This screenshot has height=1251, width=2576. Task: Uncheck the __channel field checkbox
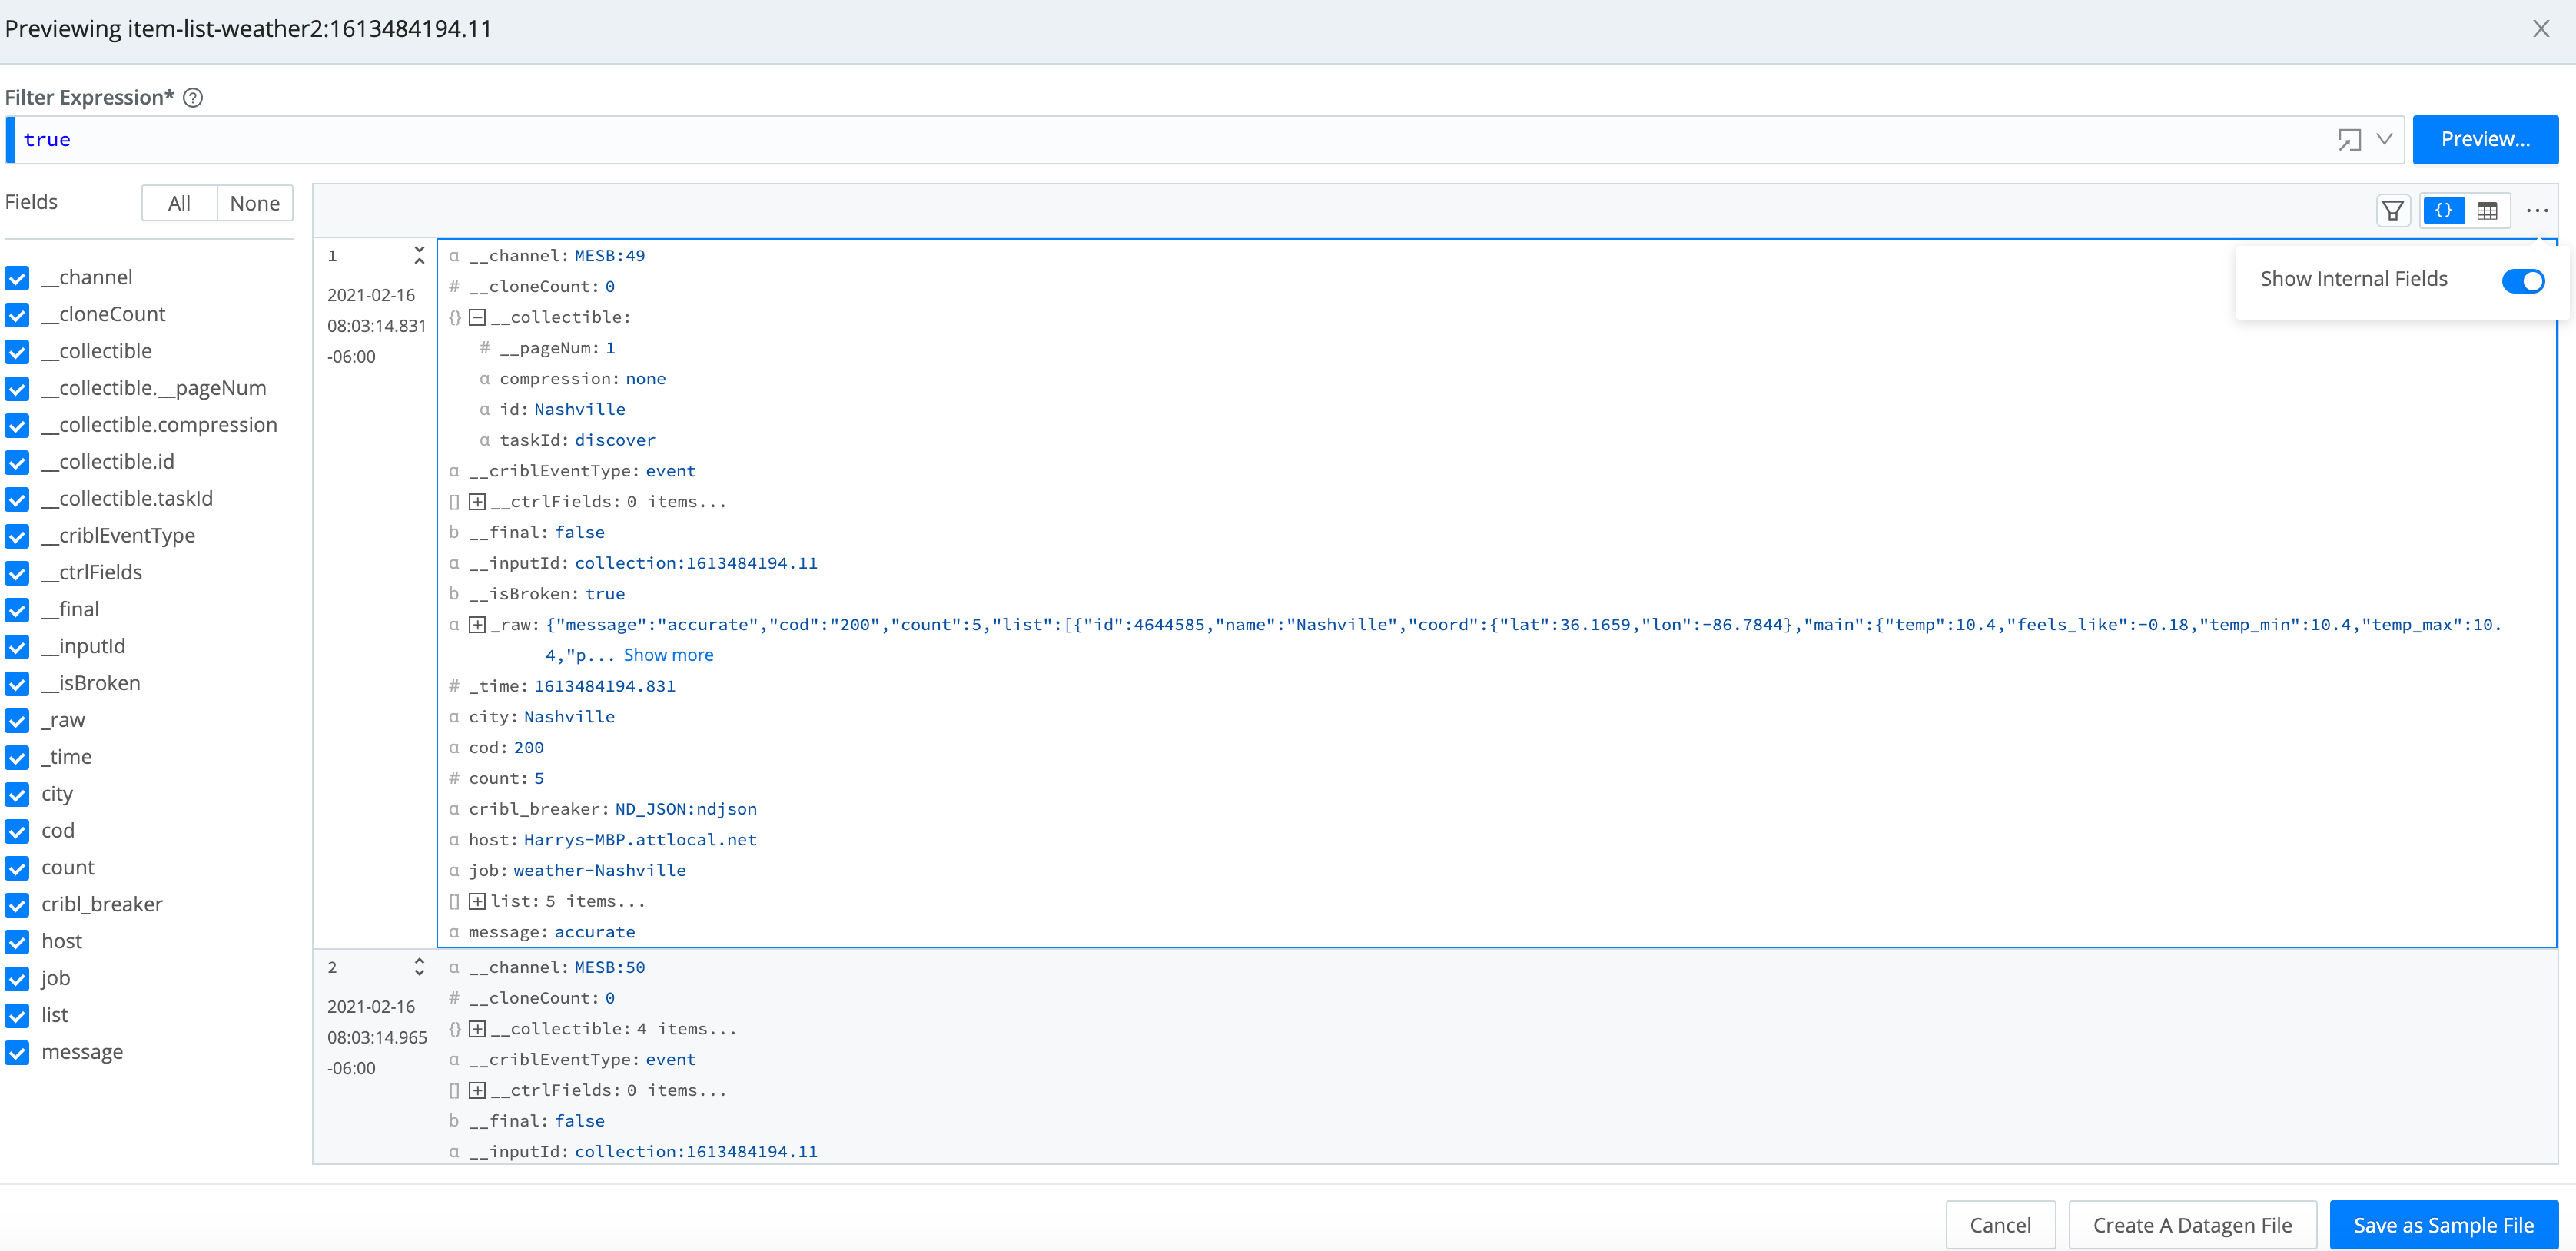[17, 278]
